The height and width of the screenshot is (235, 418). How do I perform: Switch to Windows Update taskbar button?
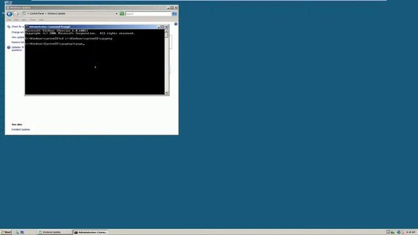[x=54, y=232]
